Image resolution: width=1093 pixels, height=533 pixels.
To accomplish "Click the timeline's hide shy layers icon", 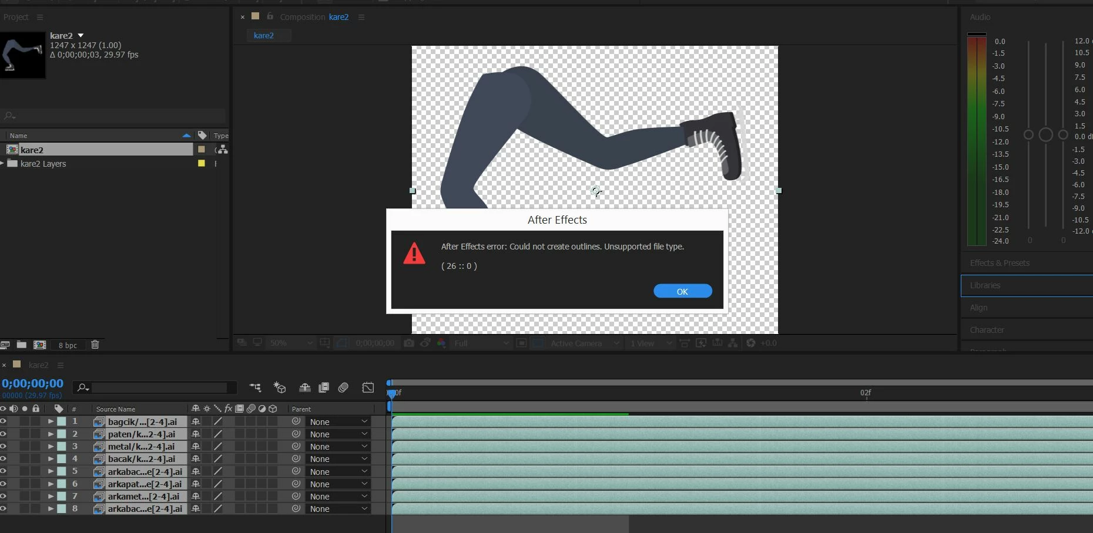I will pyautogui.click(x=304, y=387).
